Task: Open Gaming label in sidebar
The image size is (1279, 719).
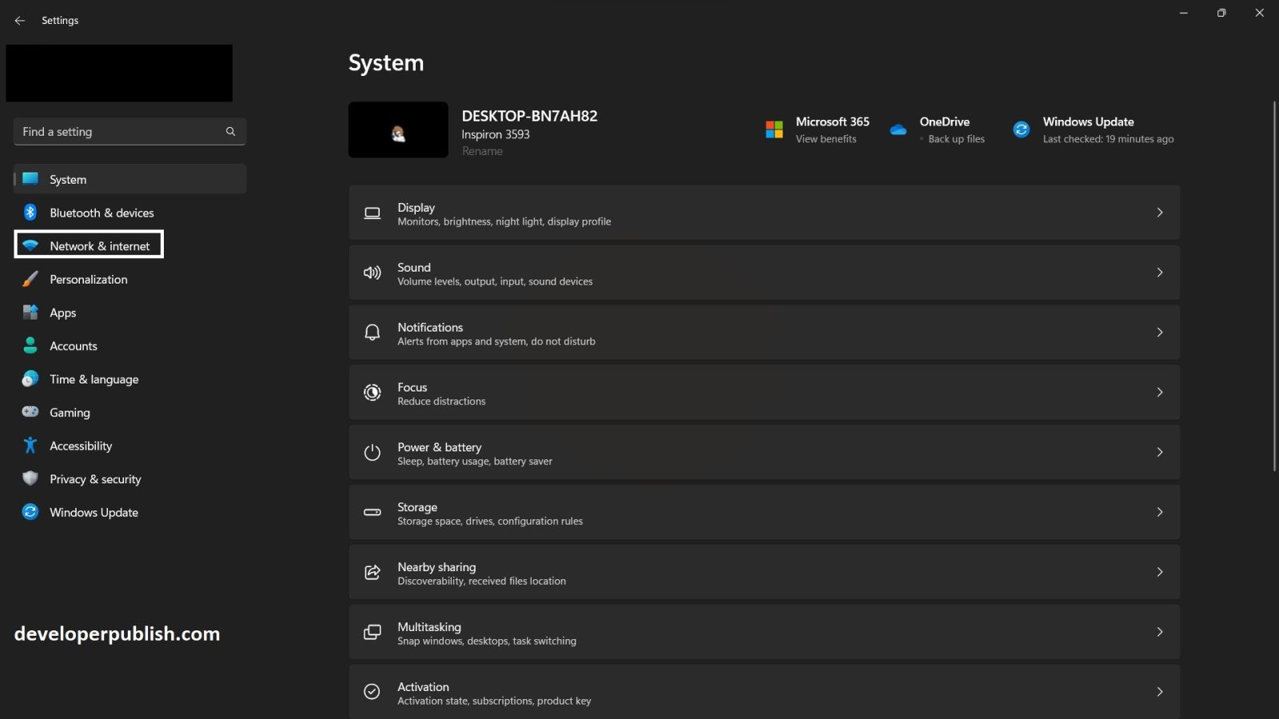Action: 70,413
